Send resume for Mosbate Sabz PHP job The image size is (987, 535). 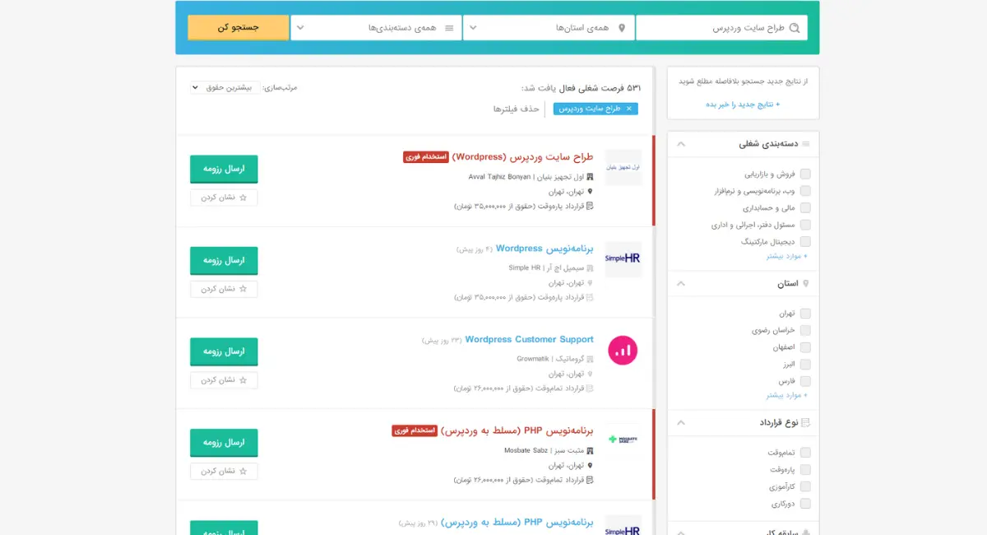point(224,442)
